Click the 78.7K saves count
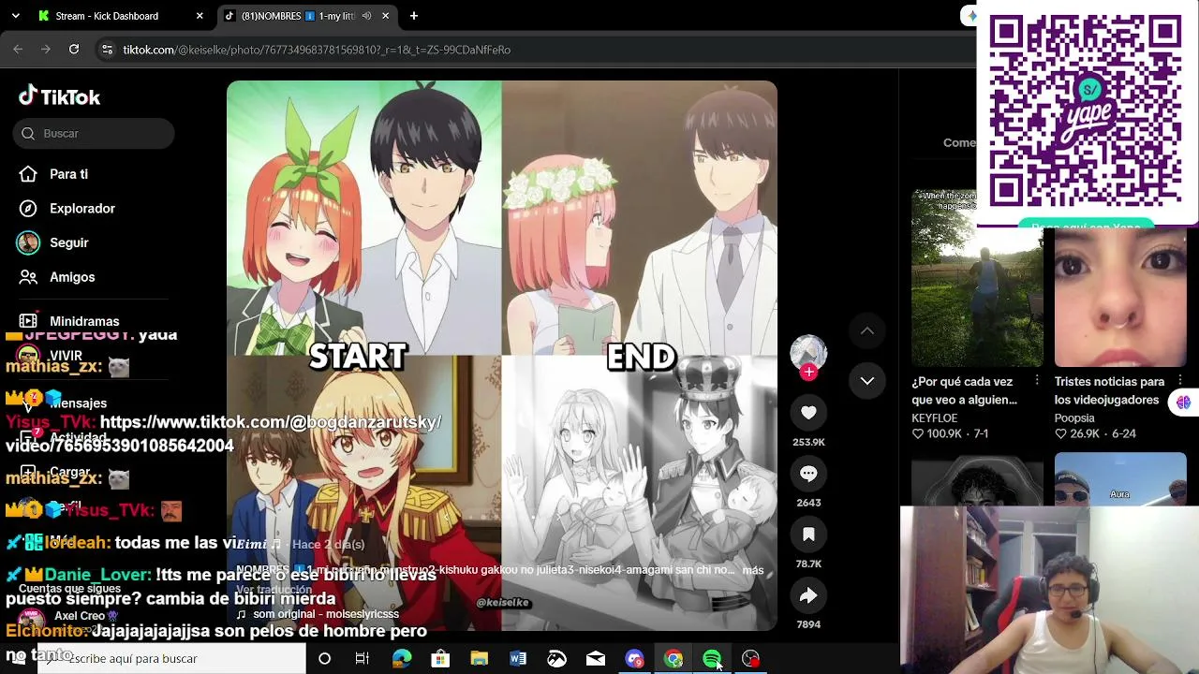Viewport: 1199px width, 674px height. (x=808, y=564)
